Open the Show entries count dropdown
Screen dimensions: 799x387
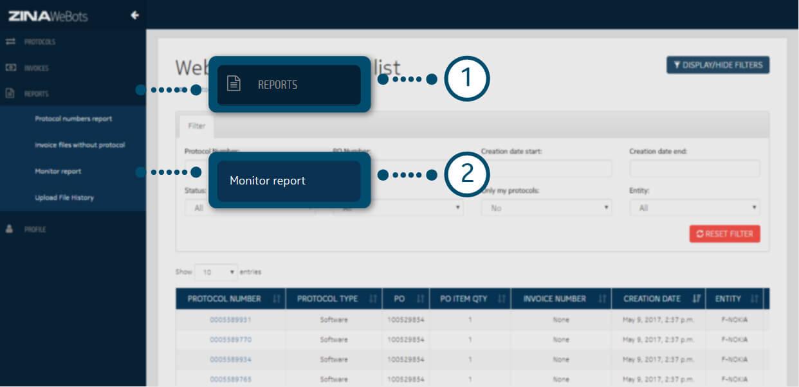coord(216,272)
